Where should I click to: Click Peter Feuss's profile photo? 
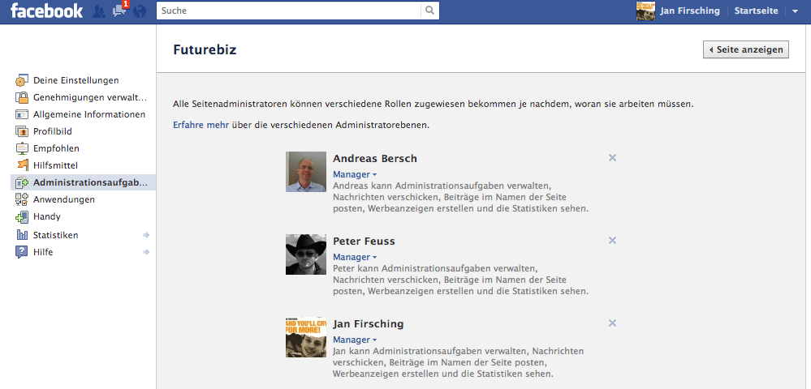tap(306, 254)
